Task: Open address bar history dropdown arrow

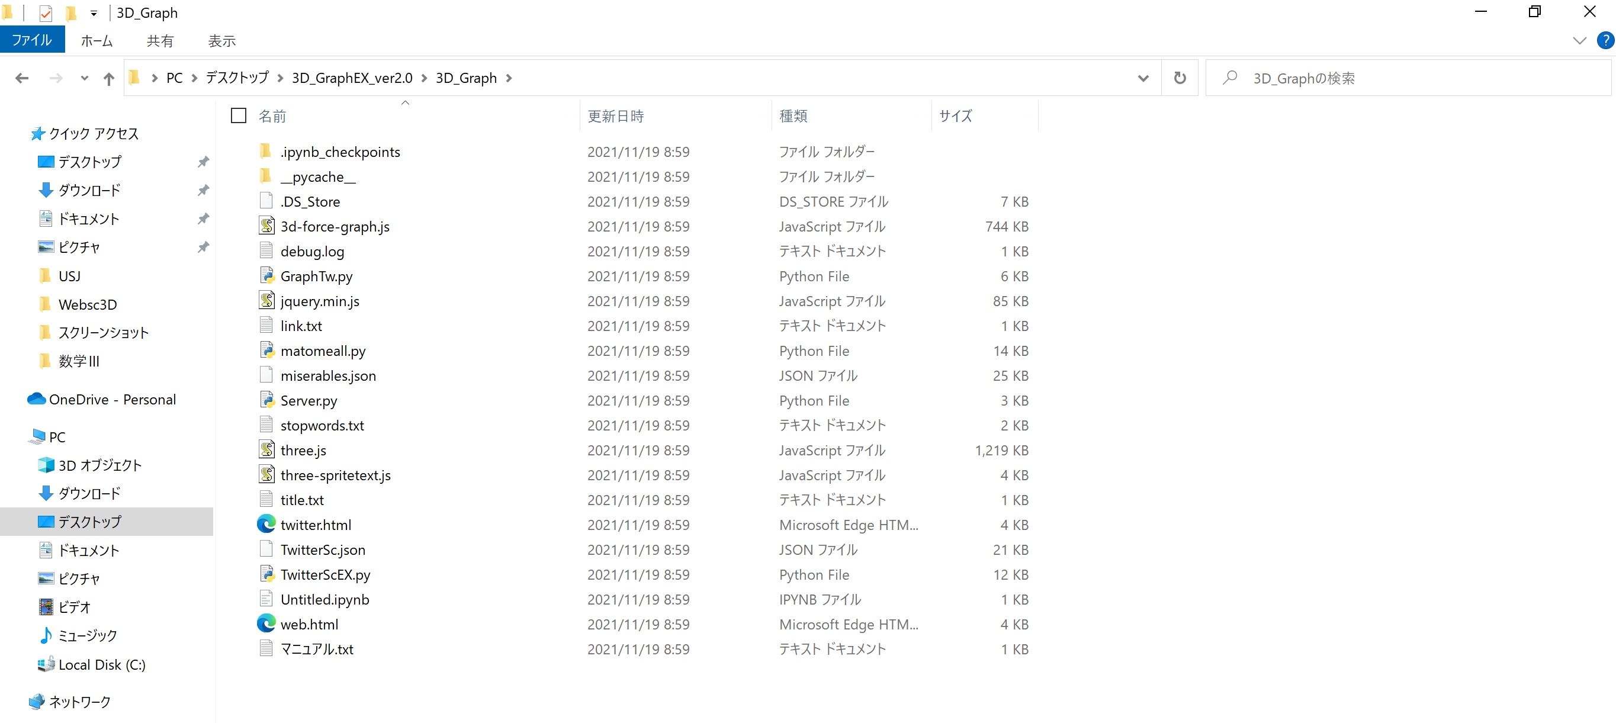Action: click(1143, 78)
